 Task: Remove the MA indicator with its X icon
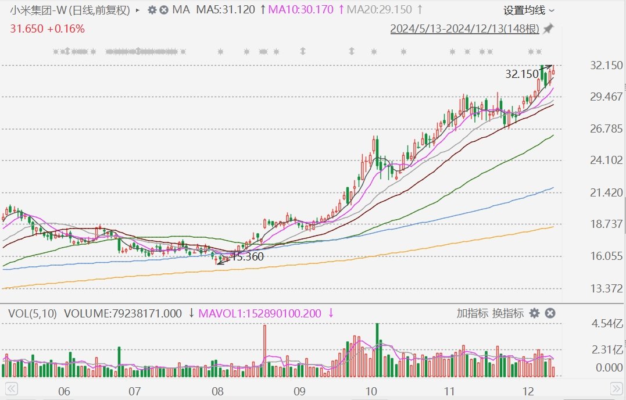point(164,10)
